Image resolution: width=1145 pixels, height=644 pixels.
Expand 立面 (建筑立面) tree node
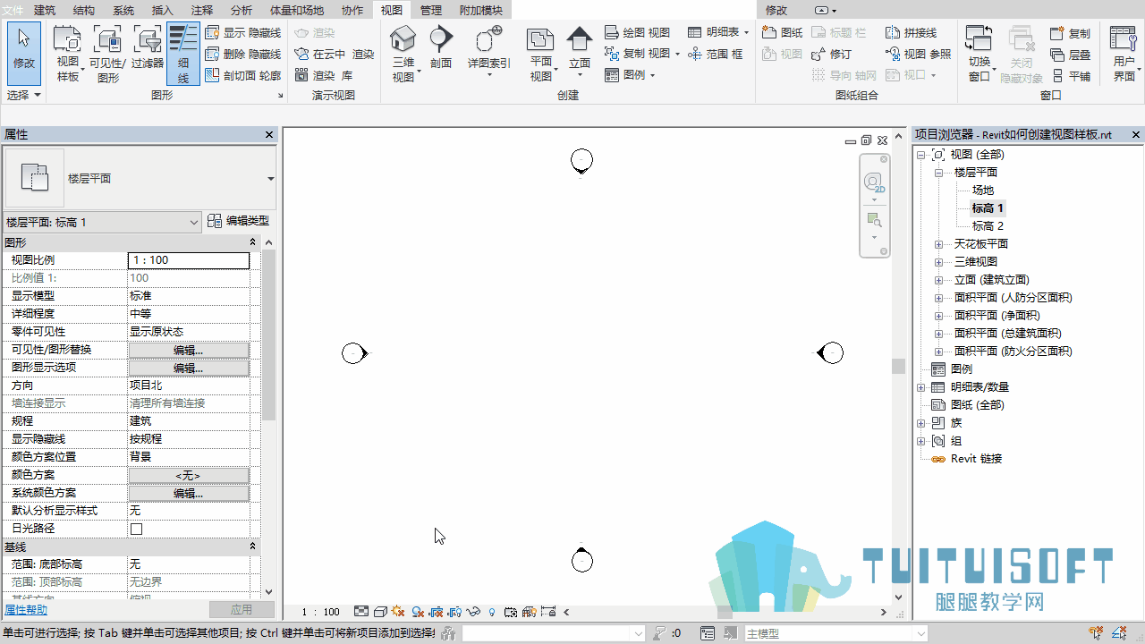[x=938, y=280]
